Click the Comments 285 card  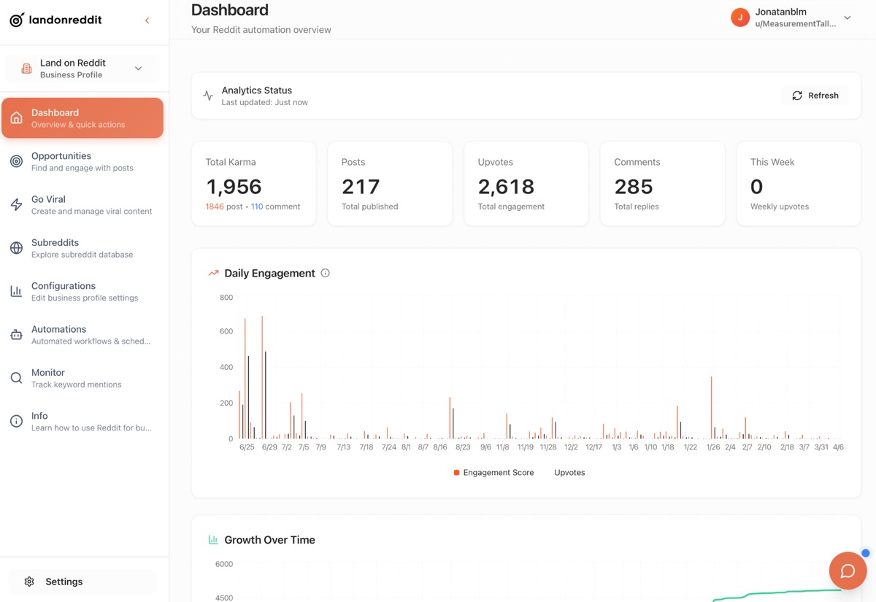click(x=662, y=184)
